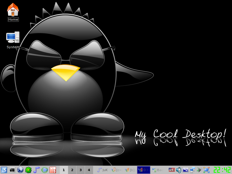The image size is (232, 174).
Task: Open KMix from the speaker tray icon
Action: pos(178,170)
